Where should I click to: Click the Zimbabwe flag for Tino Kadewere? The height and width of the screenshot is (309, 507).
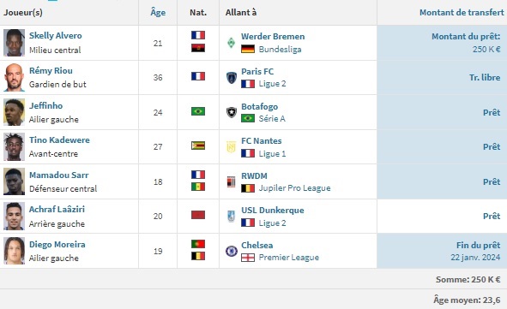point(198,146)
